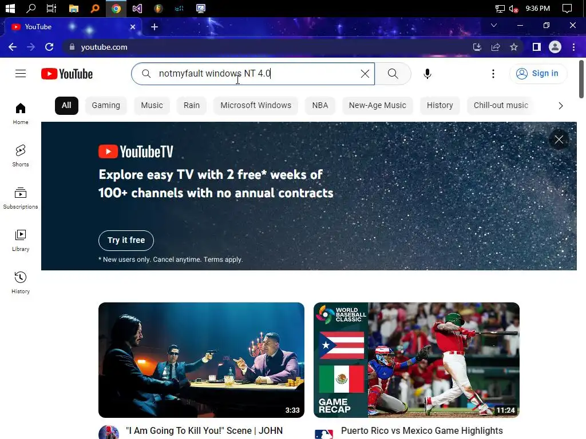Toggle Chrome side panel
The image size is (586, 439).
click(537, 47)
